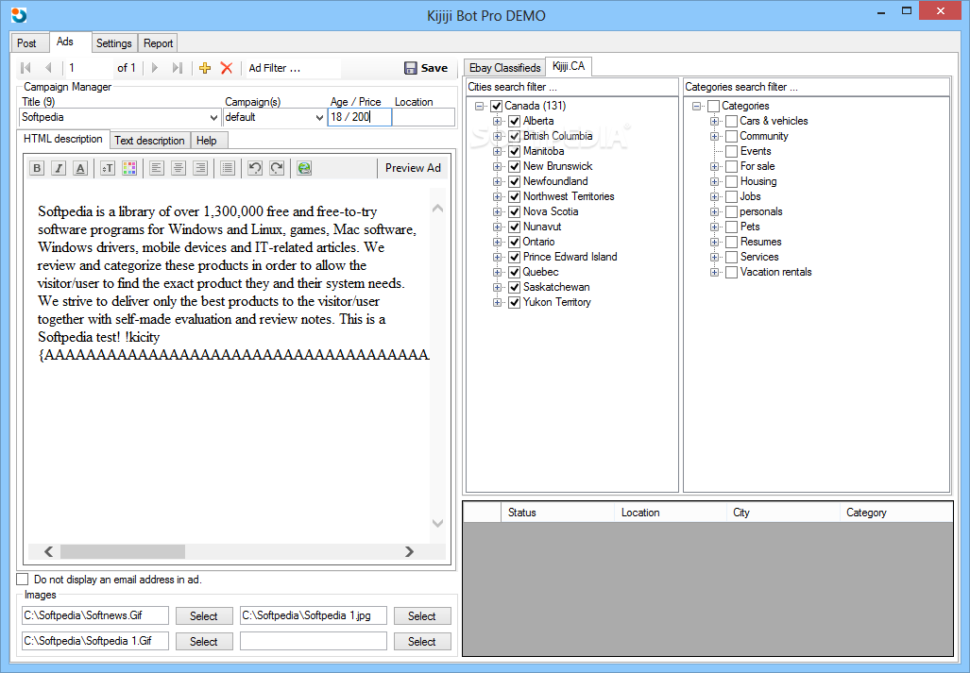Image resolution: width=970 pixels, height=673 pixels.
Task: Save the current ad
Action: pyautogui.click(x=426, y=68)
